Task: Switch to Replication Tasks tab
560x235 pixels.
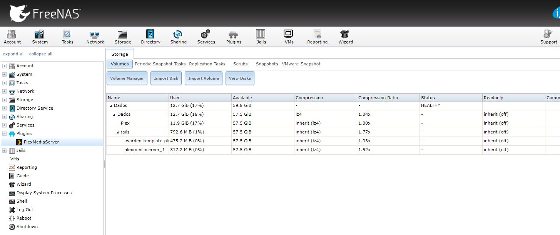Action: point(207,64)
